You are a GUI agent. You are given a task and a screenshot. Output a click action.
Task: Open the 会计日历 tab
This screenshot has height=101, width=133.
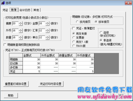point(25,10)
